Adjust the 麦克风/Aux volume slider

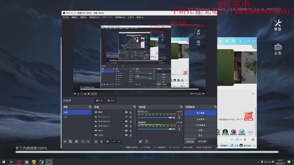pyautogui.click(x=155, y=118)
